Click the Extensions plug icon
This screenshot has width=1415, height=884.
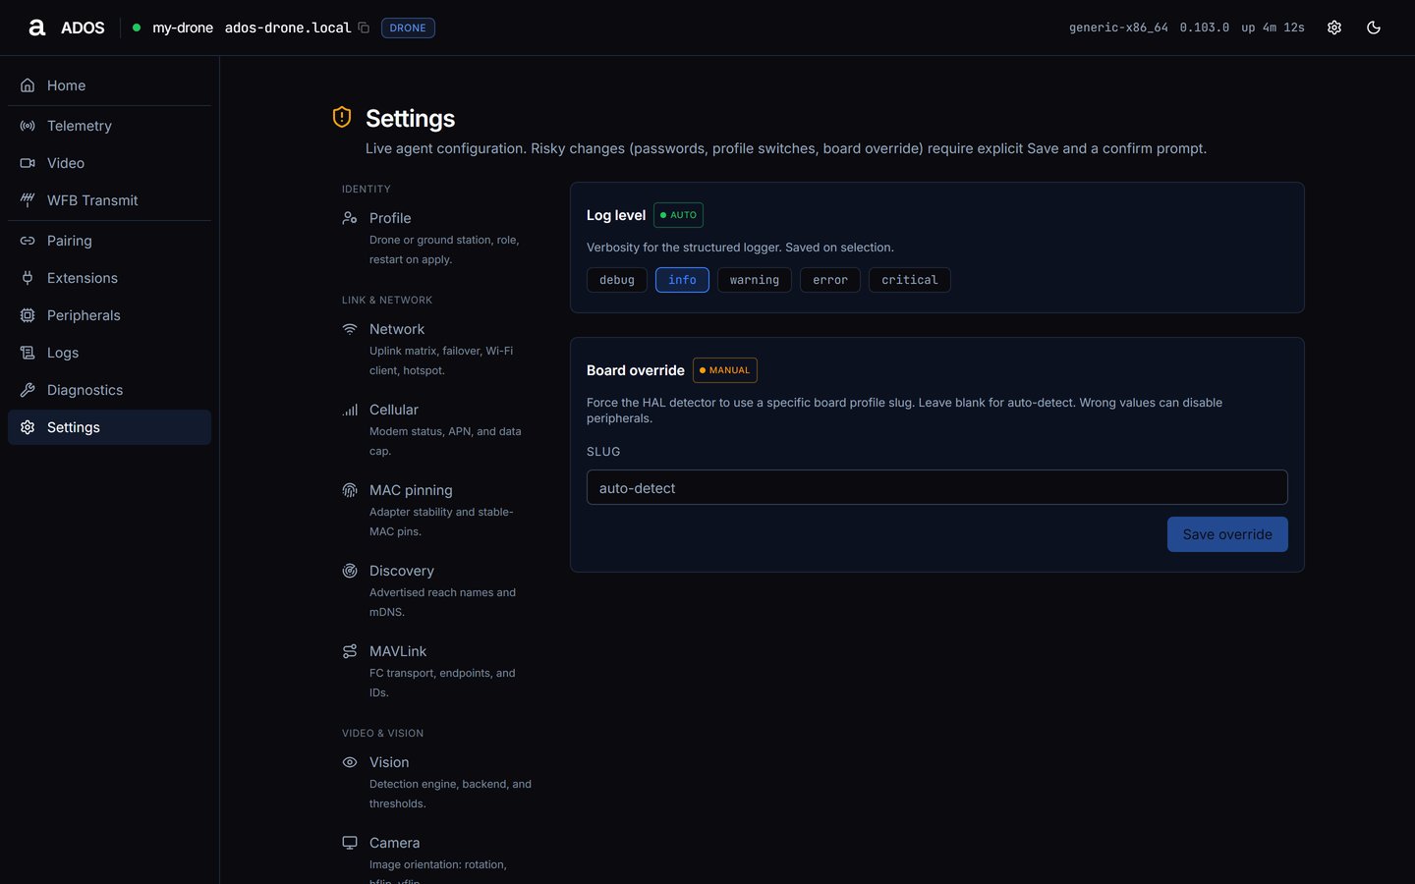pos(28,278)
